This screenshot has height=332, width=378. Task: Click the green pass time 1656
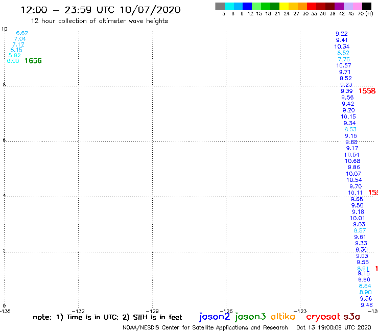[33, 61]
